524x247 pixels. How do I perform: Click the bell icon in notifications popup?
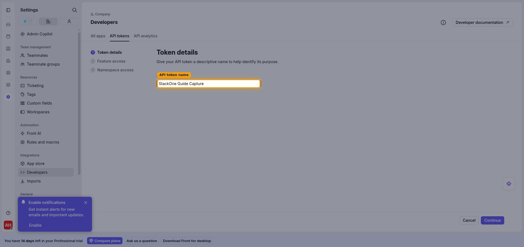[23, 202]
